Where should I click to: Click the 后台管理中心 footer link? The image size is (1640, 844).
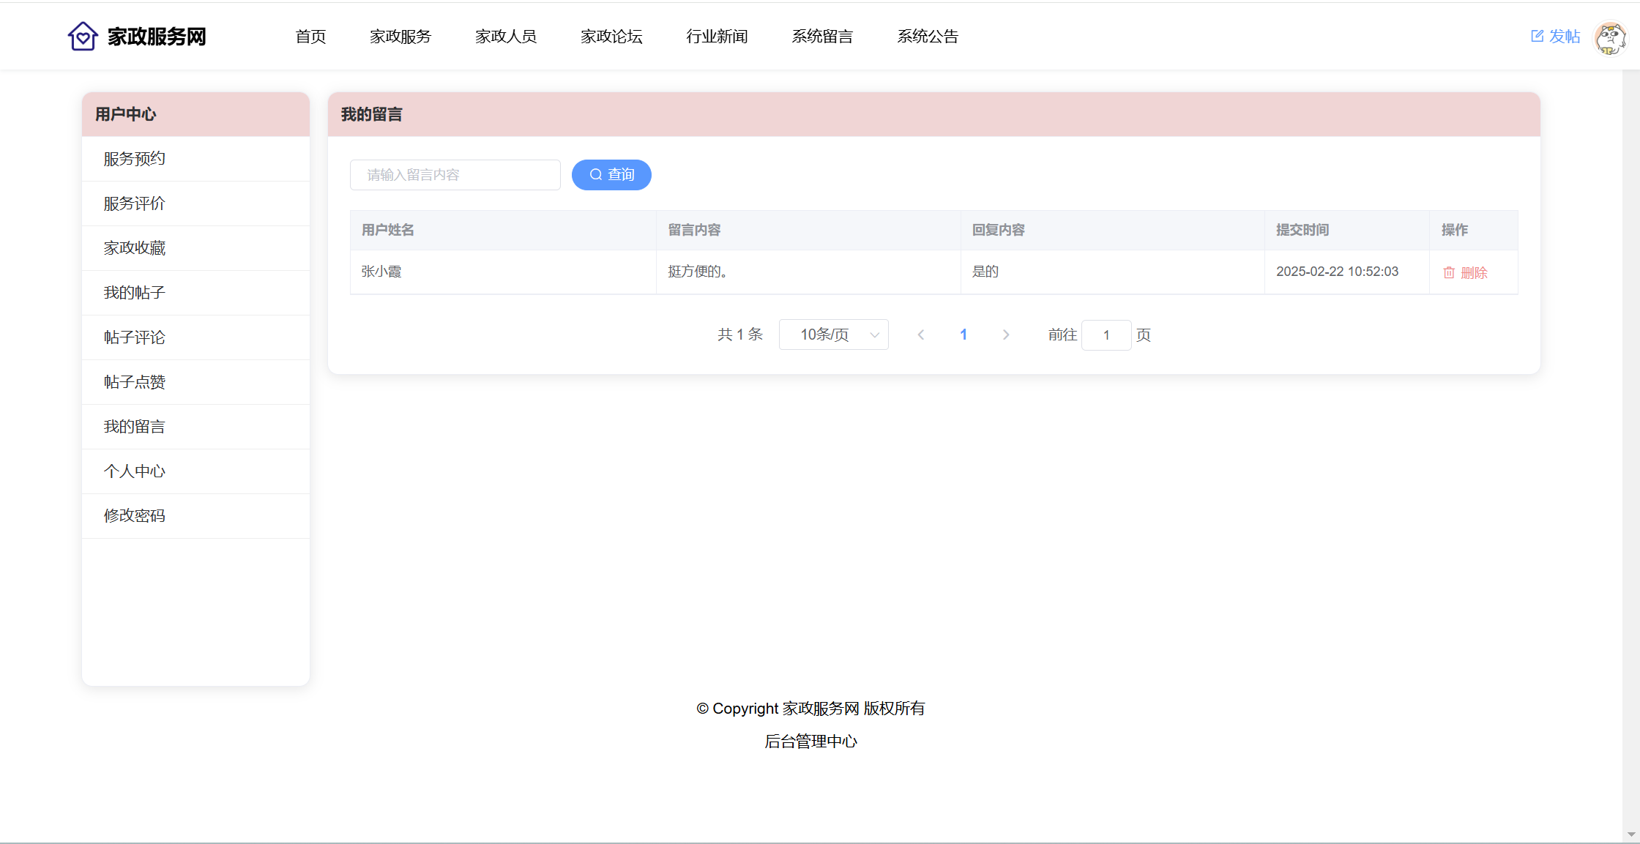(x=810, y=742)
